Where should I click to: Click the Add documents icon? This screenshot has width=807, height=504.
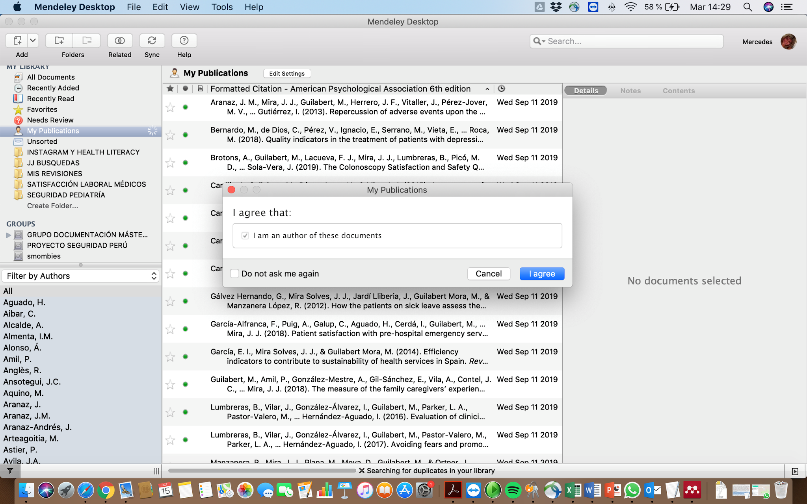(x=17, y=41)
